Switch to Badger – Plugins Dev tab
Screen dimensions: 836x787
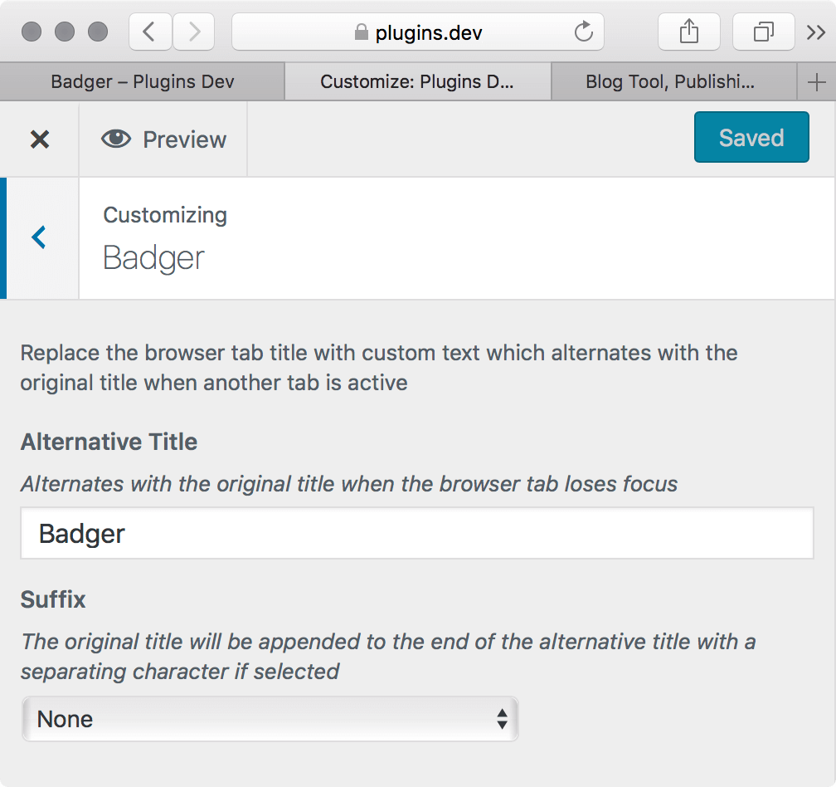(143, 81)
